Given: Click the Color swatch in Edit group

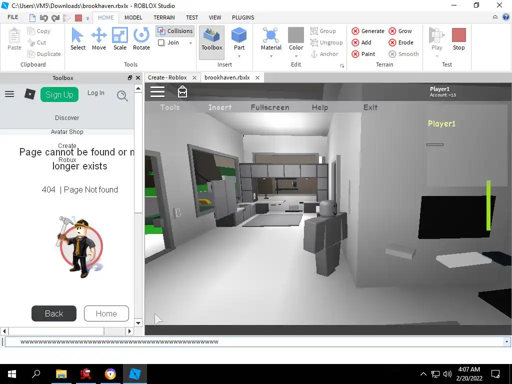Looking at the screenshot, I should (x=296, y=35).
